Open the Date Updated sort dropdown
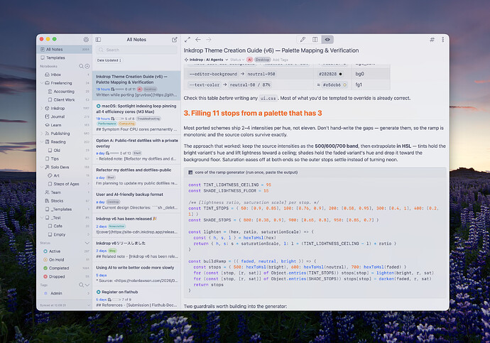The height and width of the screenshot is (343, 490). pos(109,60)
